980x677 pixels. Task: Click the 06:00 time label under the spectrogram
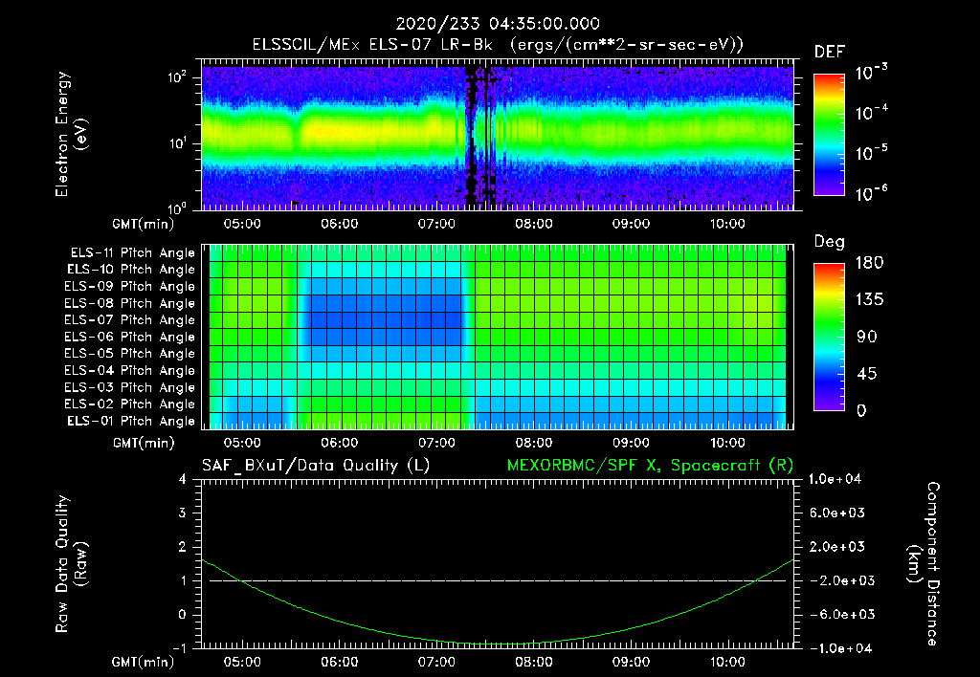[x=340, y=224]
